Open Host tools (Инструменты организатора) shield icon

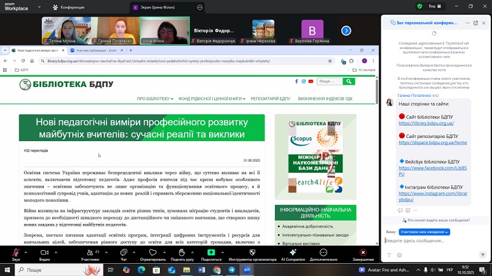click(x=252, y=252)
